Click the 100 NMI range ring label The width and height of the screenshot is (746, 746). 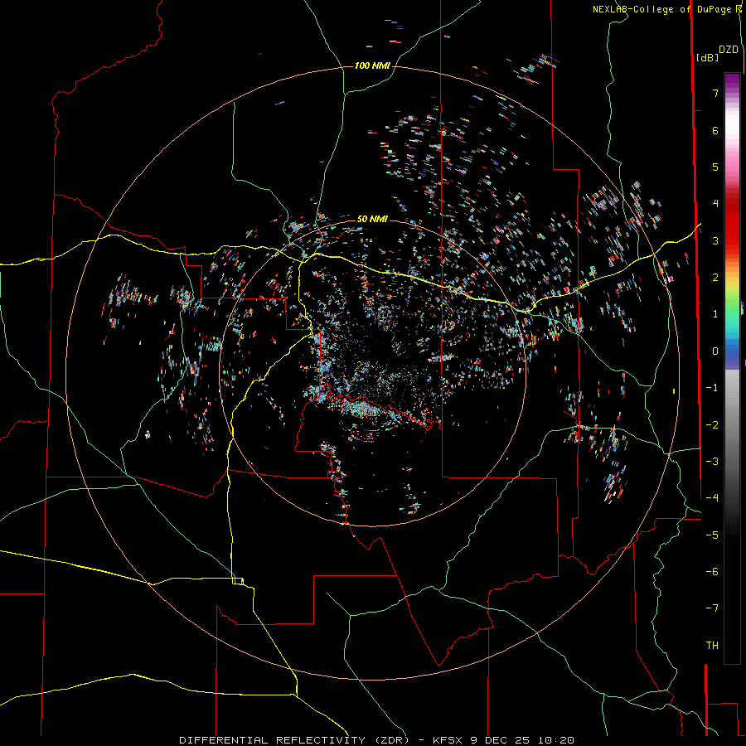(x=372, y=65)
